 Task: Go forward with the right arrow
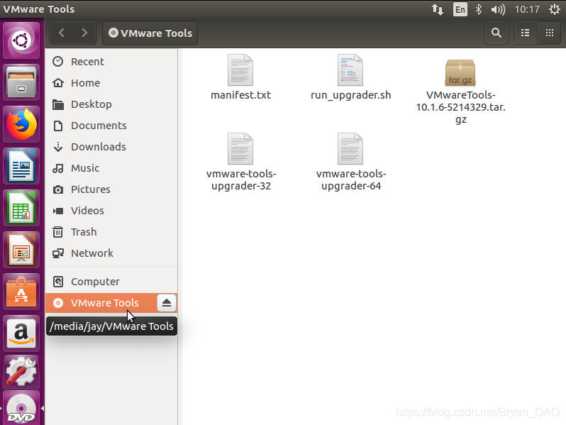pyautogui.click(x=84, y=33)
